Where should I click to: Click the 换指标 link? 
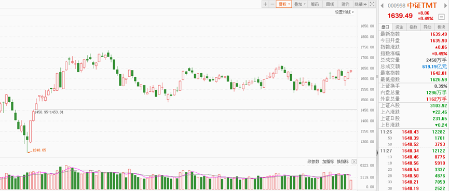343,161
